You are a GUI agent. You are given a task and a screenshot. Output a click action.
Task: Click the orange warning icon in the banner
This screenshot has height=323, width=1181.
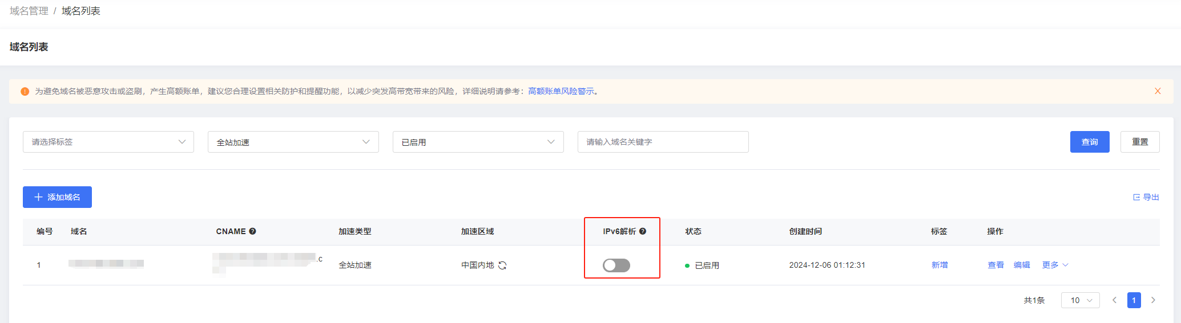coord(25,92)
